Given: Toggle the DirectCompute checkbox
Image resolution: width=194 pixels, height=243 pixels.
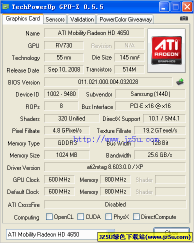Looking at the screenshot, I should (136, 216).
